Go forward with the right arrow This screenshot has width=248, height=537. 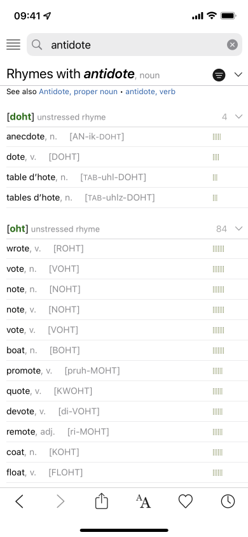[x=60, y=502]
